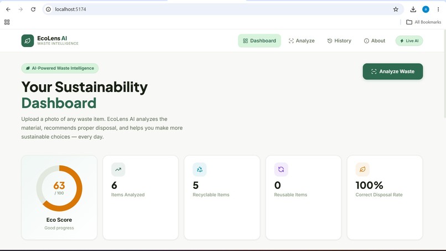446x251 pixels.
Task: Open the All Bookmarks folder
Action: [x=423, y=22]
